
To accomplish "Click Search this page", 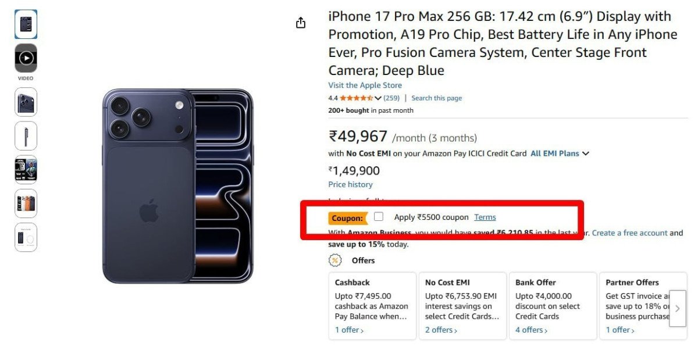I will pos(437,98).
